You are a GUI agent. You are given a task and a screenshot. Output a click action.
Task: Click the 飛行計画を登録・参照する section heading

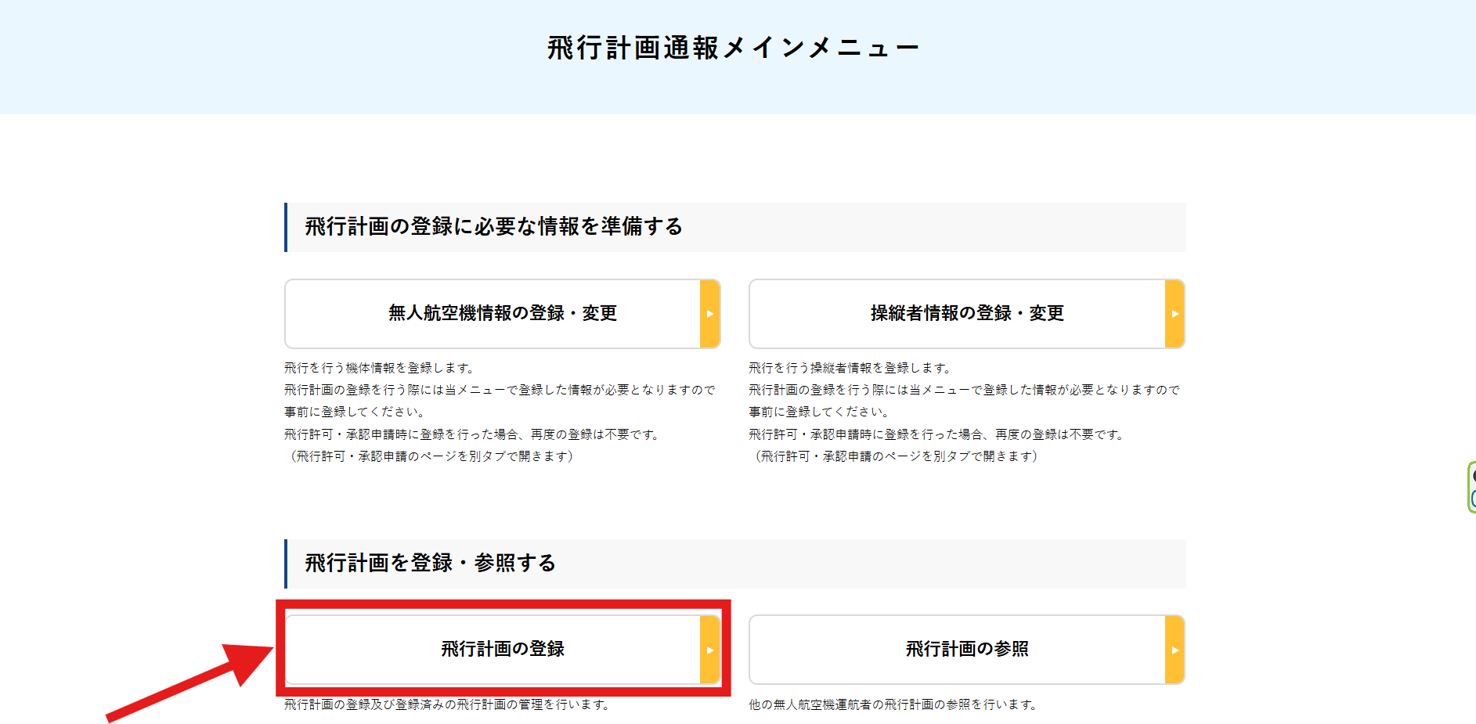pyautogui.click(x=430, y=564)
